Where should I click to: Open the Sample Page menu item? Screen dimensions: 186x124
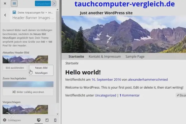pyautogui.click(x=135, y=56)
